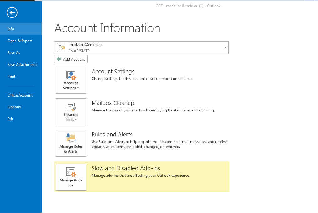Image resolution: width=318 pixels, height=213 pixels.
Task: Open the Account Settings dropdown label
Action: [x=71, y=86]
